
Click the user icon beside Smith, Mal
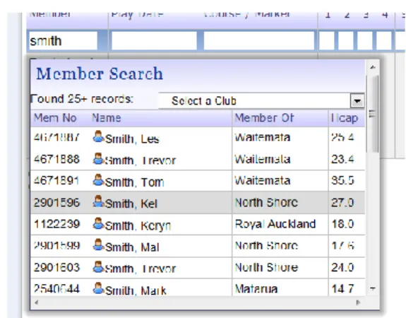(x=99, y=245)
